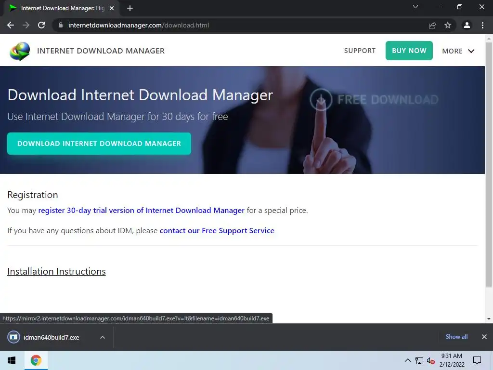493x370 pixels.
Task: Open Windows notification center
Action: coord(477,360)
